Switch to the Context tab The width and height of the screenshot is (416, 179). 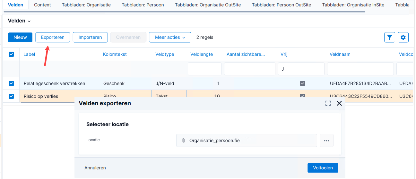42,5
